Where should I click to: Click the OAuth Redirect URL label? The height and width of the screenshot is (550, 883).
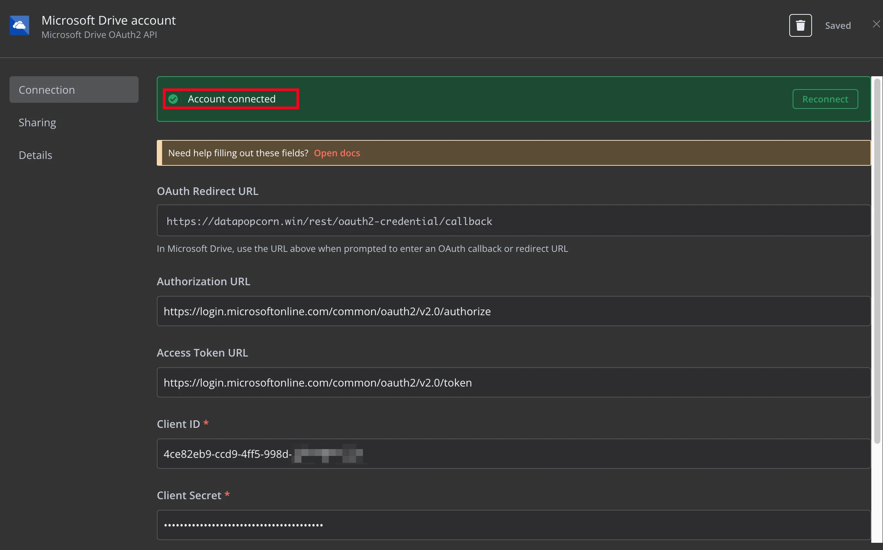tap(208, 191)
